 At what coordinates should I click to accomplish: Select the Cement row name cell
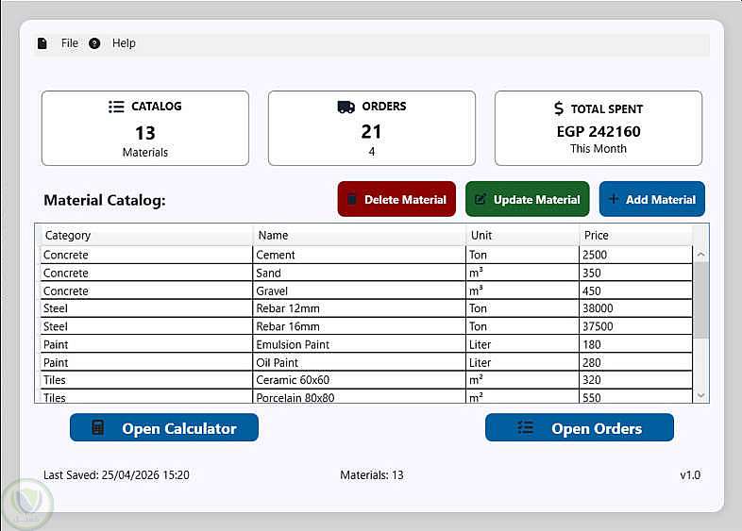(359, 255)
